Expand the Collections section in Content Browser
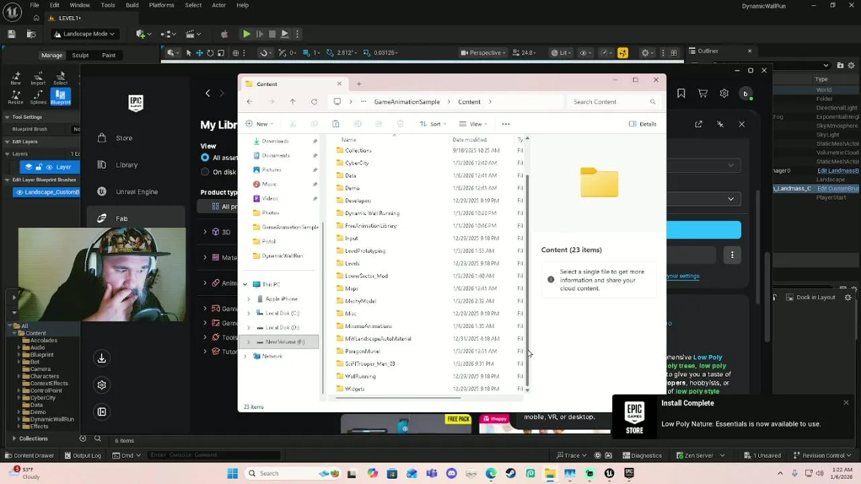 point(13,438)
